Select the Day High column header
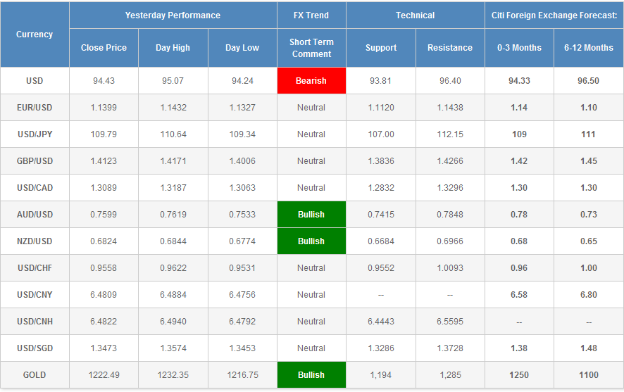624x392 pixels. [x=173, y=48]
